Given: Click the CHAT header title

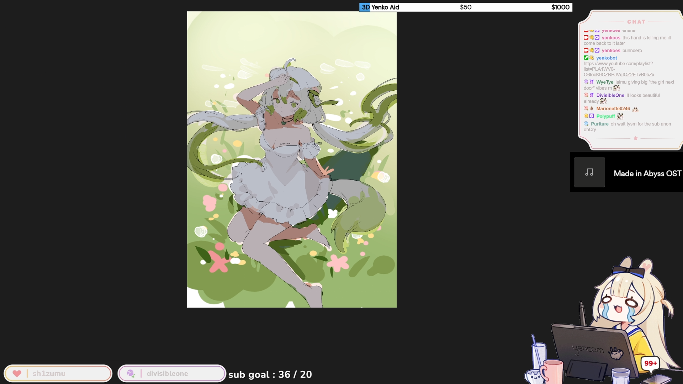Looking at the screenshot, I should tap(636, 22).
